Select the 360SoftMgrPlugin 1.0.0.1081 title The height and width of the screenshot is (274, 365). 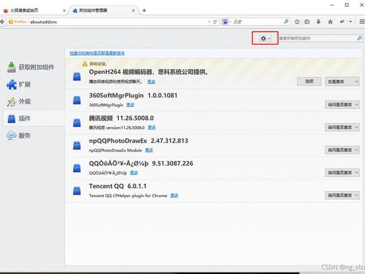coord(133,95)
